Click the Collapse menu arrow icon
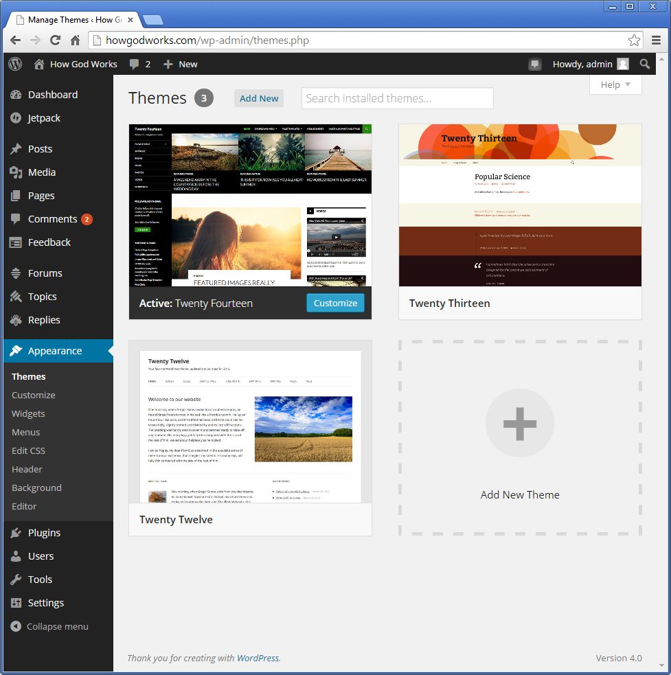 [x=16, y=626]
